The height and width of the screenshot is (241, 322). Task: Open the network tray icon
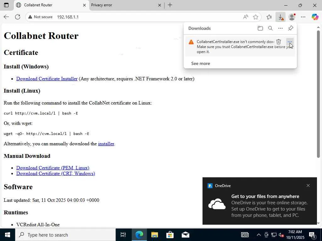274,235
